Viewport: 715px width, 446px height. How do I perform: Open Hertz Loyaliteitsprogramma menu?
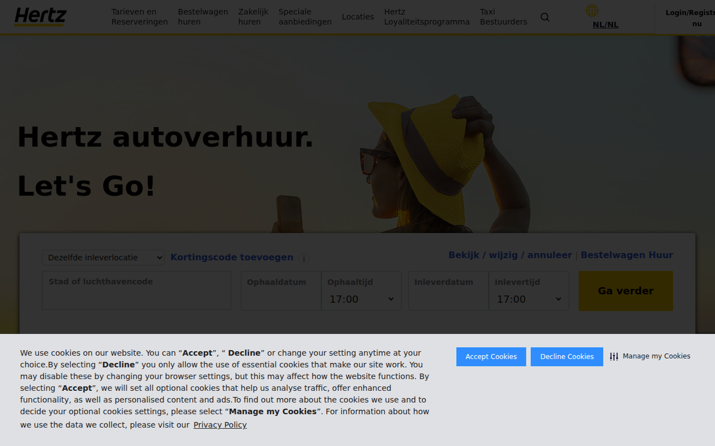[427, 17]
